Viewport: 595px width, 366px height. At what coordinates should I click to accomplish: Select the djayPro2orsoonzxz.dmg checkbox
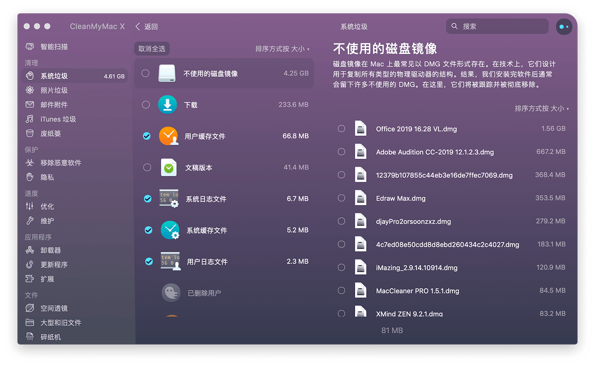(341, 221)
